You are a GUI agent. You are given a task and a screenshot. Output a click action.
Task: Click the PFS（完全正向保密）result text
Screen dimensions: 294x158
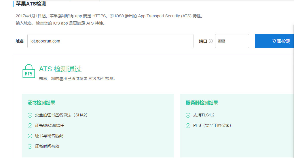pos(212,125)
